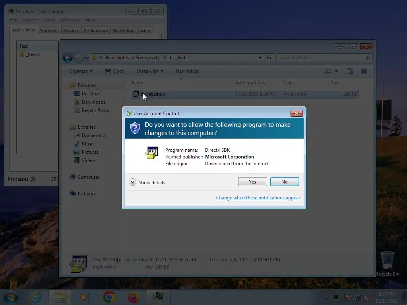
Task: Open the Options menu in Task Manager
Action: pyautogui.click(x=31, y=20)
